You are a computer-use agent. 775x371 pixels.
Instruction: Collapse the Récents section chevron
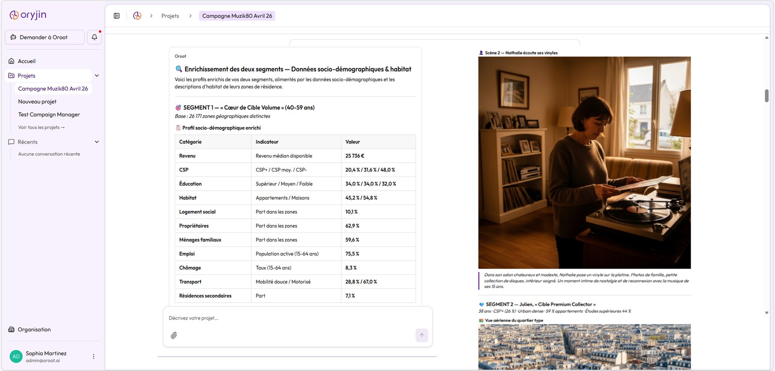(97, 142)
